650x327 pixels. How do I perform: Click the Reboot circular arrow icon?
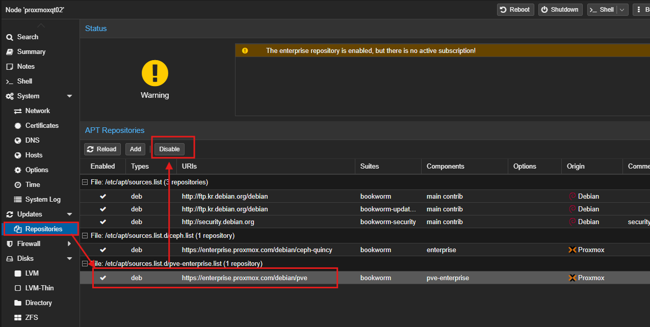pyautogui.click(x=504, y=10)
